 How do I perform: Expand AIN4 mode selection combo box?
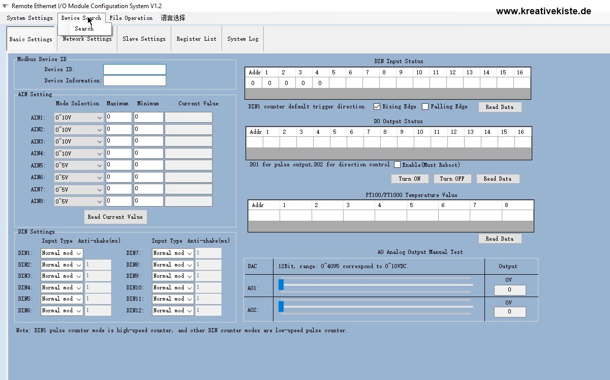coord(79,154)
